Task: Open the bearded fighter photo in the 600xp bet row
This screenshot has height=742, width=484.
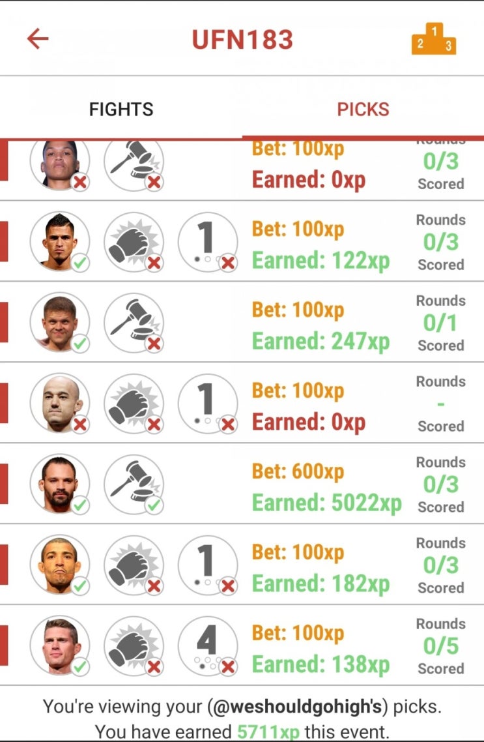Action: tap(59, 484)
